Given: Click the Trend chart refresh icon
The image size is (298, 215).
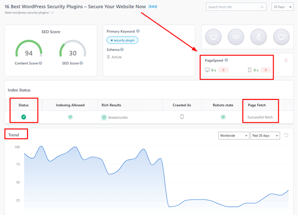Looking at the screenshot, I should tap(287, 135).
